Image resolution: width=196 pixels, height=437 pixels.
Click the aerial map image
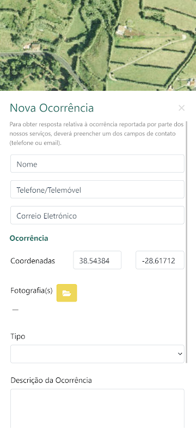click(x=98, y=45)
